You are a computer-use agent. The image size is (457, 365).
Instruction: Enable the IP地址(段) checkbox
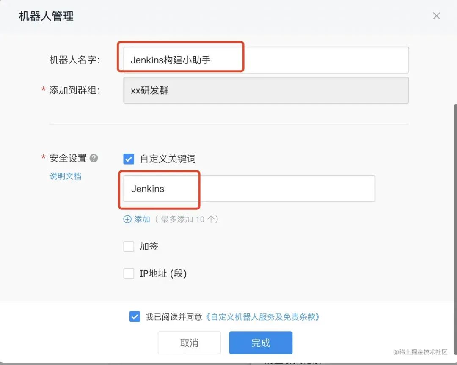click(x=129, y=273)
